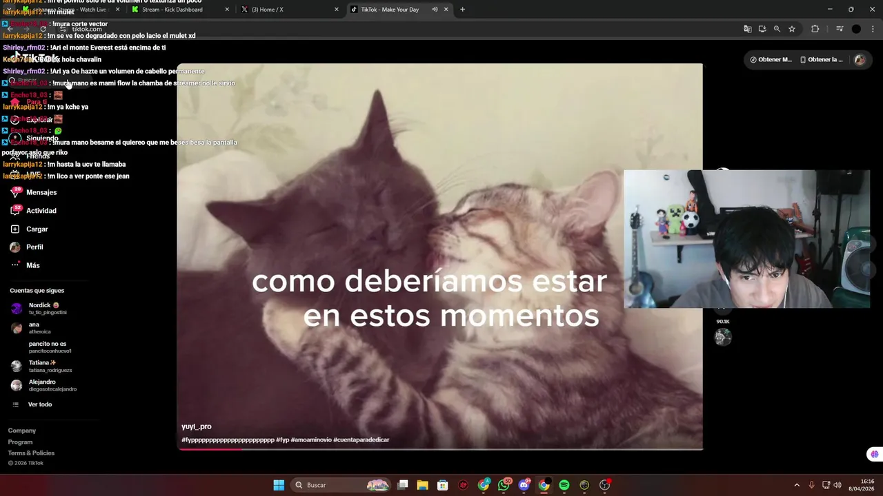
Task: Close the Kick Dashboard tab
Action: (x=228, y=10)
